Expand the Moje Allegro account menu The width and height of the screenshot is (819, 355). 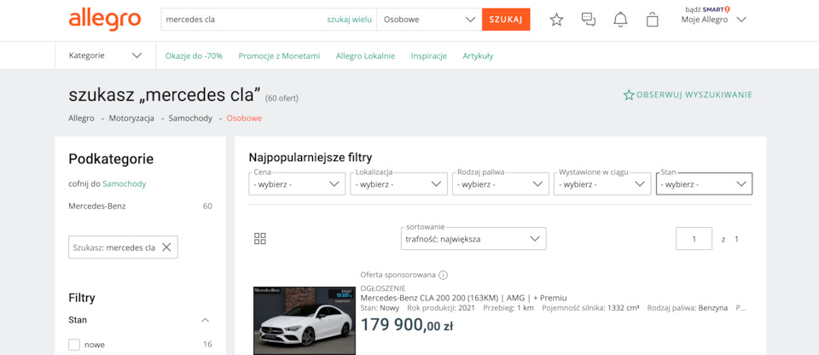(x=714, y=20)
